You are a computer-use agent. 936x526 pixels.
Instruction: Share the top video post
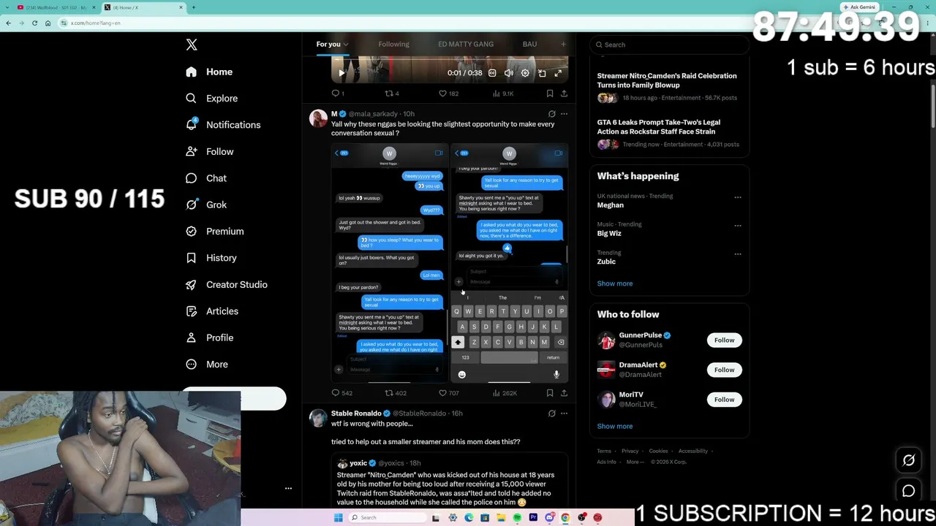[x=564, y=94]
